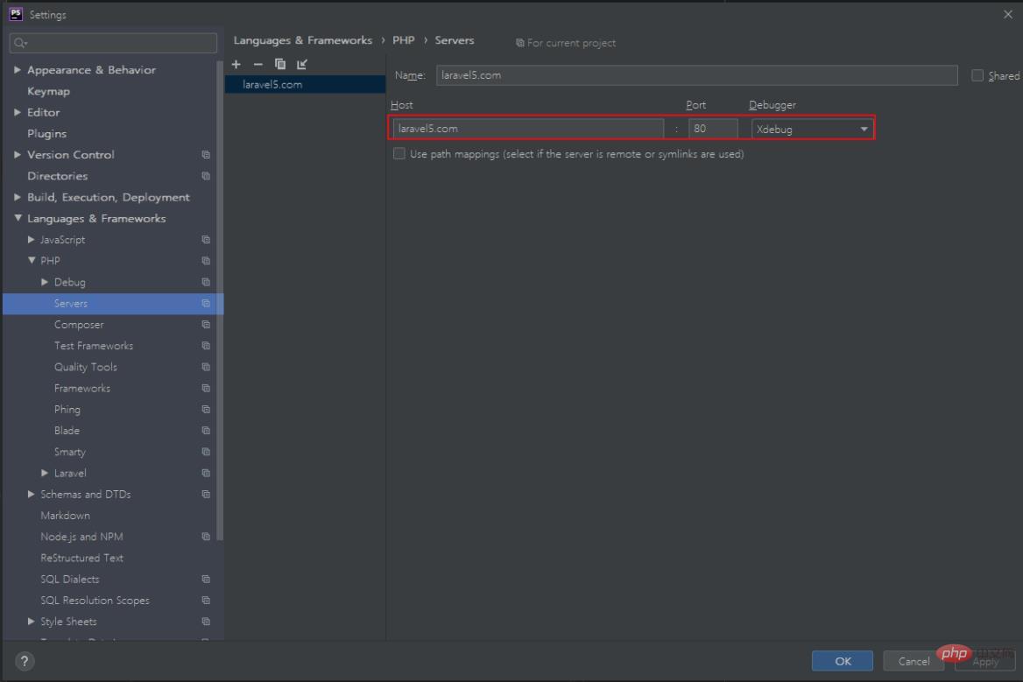Open Composer settings page

click(79, 324)
